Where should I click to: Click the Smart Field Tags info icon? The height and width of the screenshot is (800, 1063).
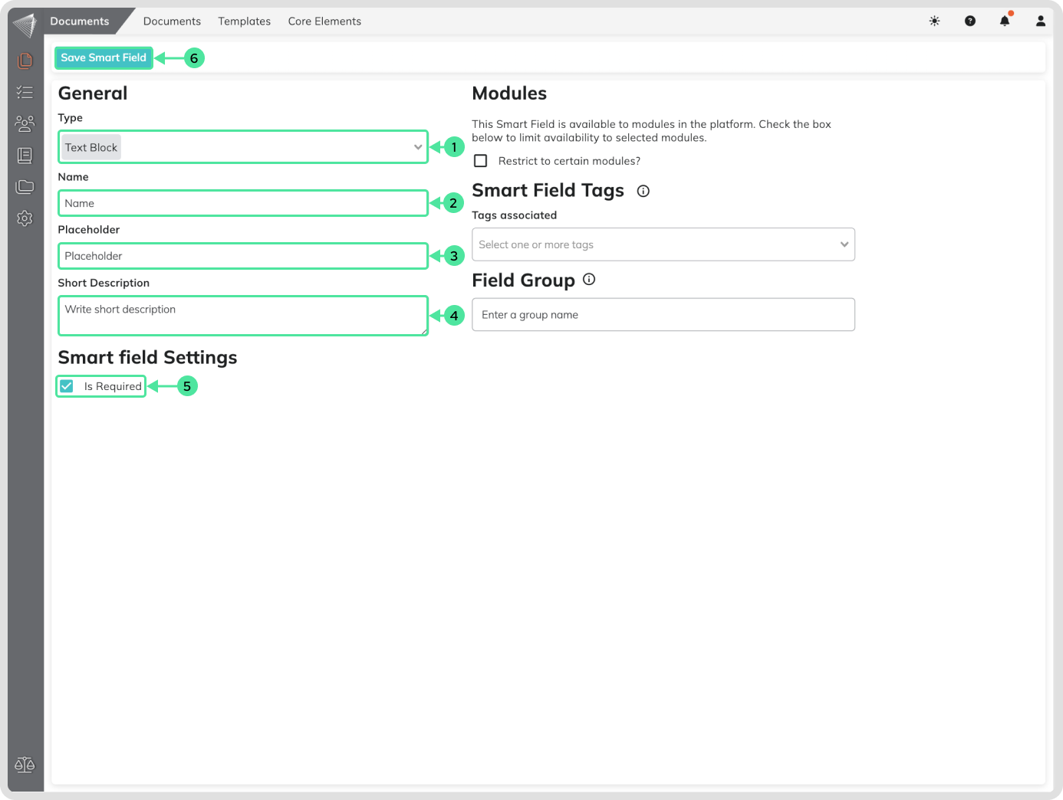coord(643,192)
